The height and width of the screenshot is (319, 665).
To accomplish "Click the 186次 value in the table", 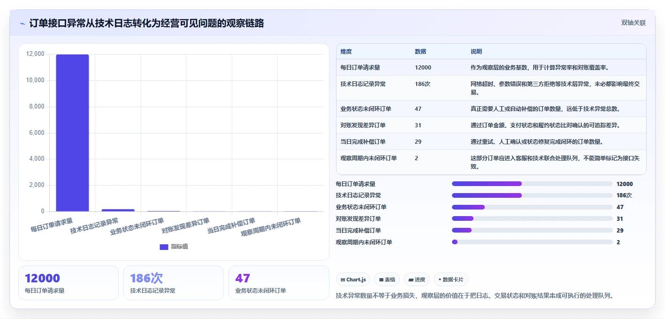I will tap(423, 84).
